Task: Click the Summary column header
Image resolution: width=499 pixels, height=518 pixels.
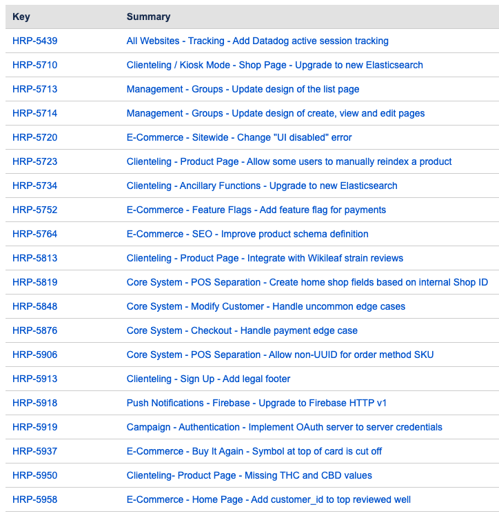Action: pos(148,17)
